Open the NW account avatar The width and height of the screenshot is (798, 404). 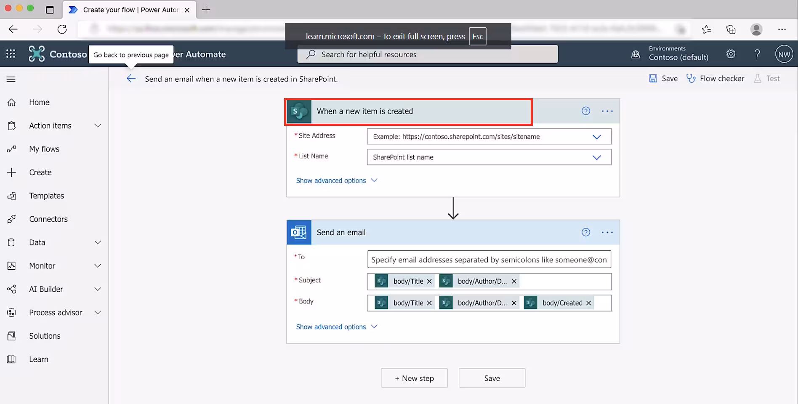click(x=784, y=54)
